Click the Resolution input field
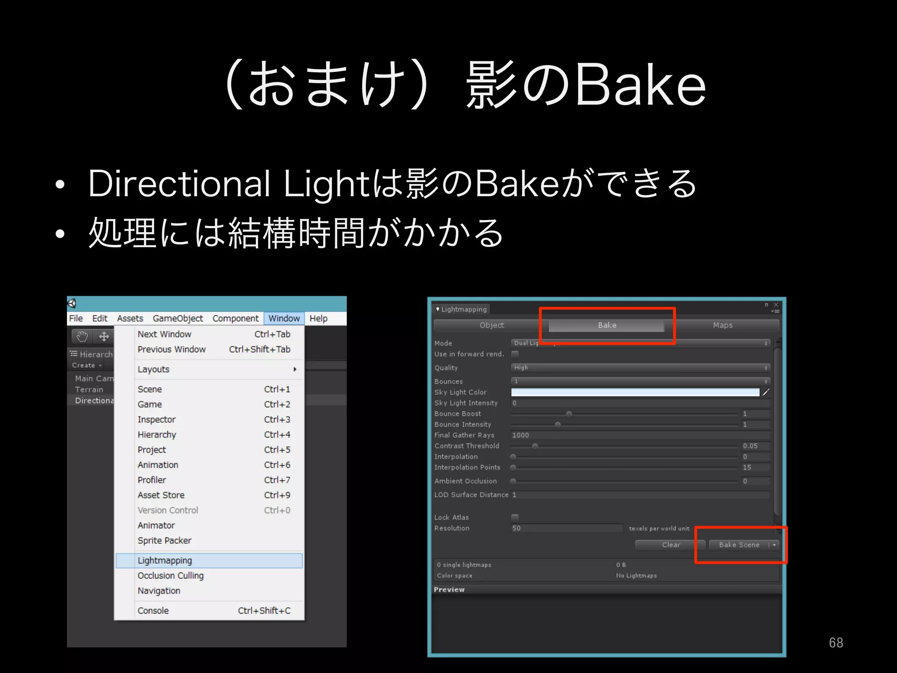The image size is (897, 673). coord(567,528)
